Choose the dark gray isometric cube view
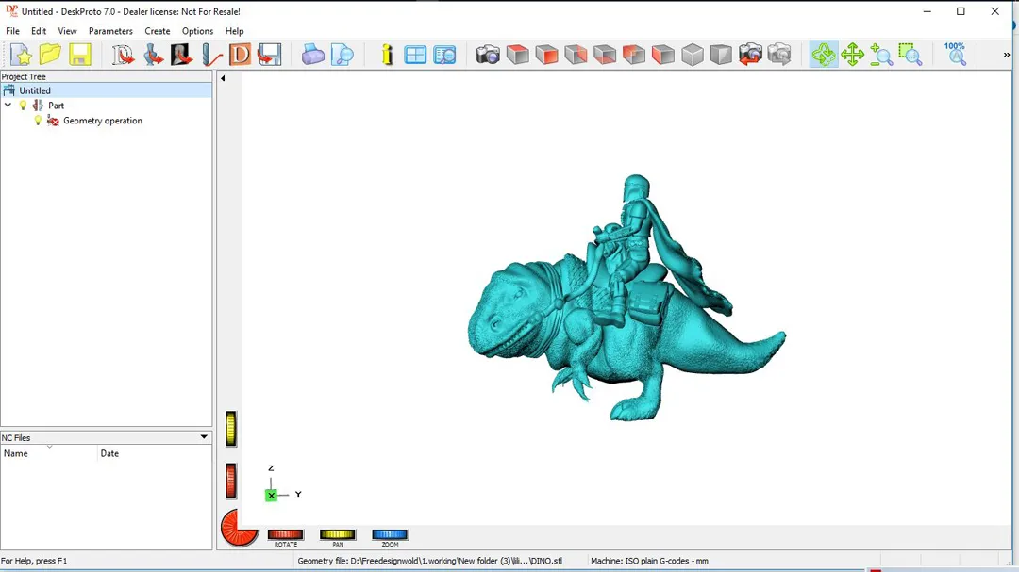This screenshot has width=1019, height=572. pos(721,55)
